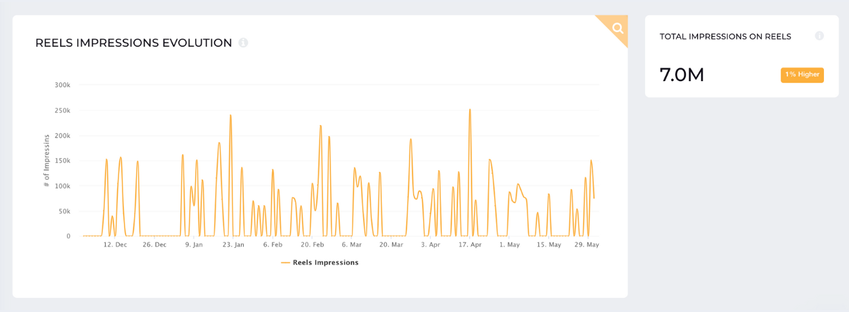
Task: Click the # of Impressins axis title
Action: [47, 161]
